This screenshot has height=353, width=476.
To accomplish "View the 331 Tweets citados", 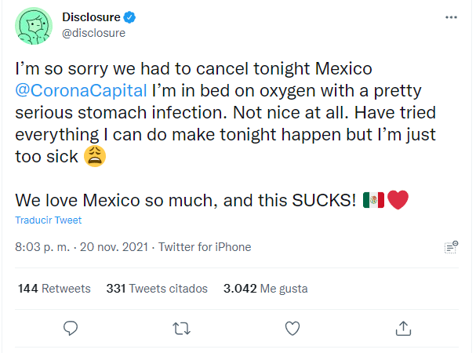I will pyautogui.click(x=157, y=288).
